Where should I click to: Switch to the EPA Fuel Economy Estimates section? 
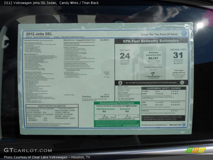click(150, 41)
